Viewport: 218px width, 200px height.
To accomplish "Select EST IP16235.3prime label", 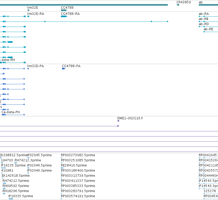I will tap(13, 165).
